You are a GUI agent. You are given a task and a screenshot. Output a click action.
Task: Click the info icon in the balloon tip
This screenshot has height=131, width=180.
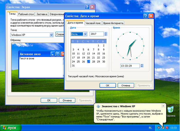tap(98, 106)
